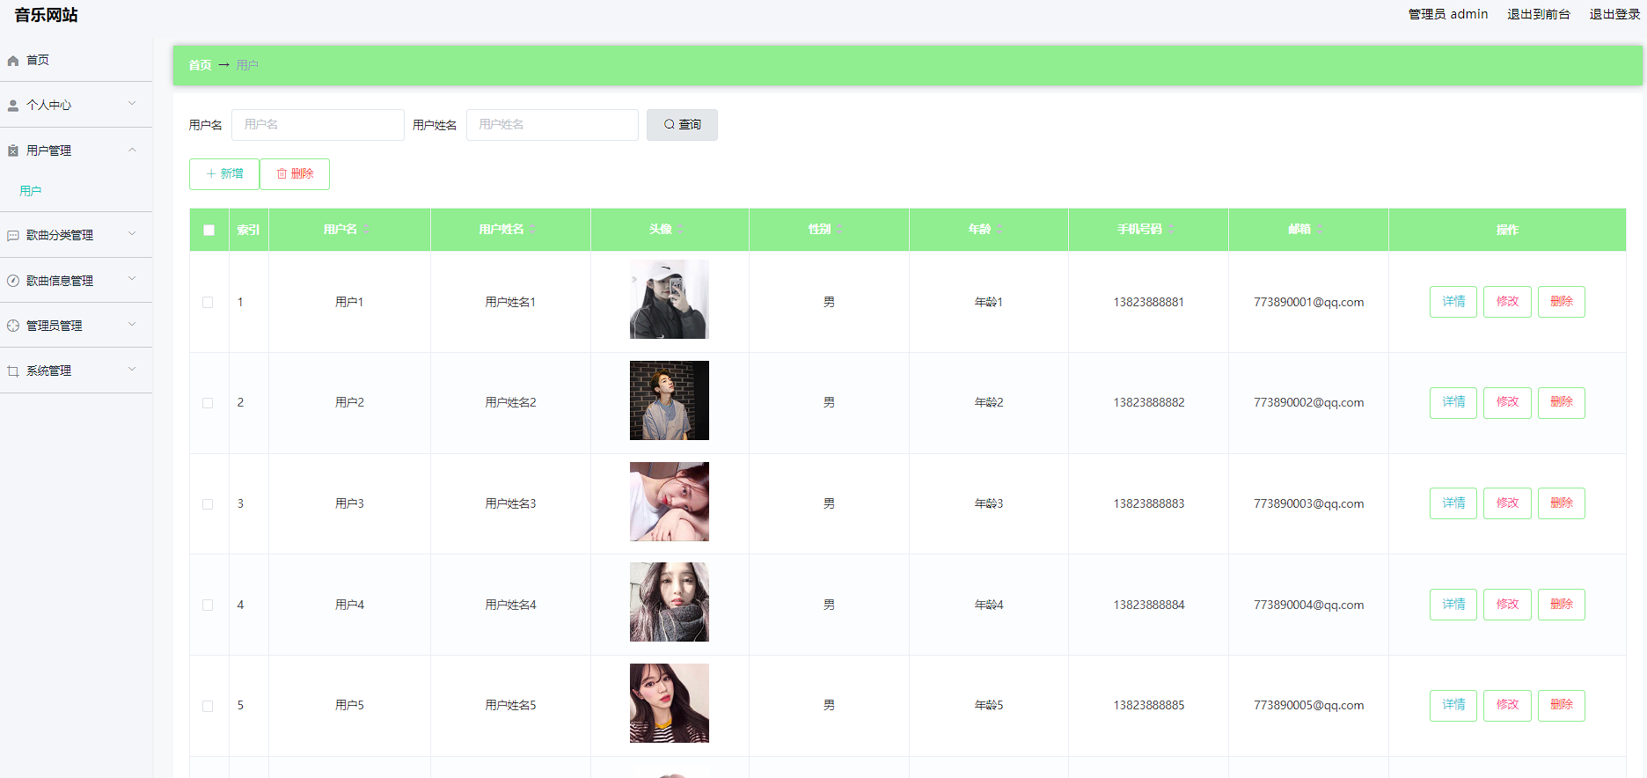The height and width of the screenshot is (778, 1647).
Task: Click the home icon beside 首页 in the sidebar
Action: coord(13,61)
